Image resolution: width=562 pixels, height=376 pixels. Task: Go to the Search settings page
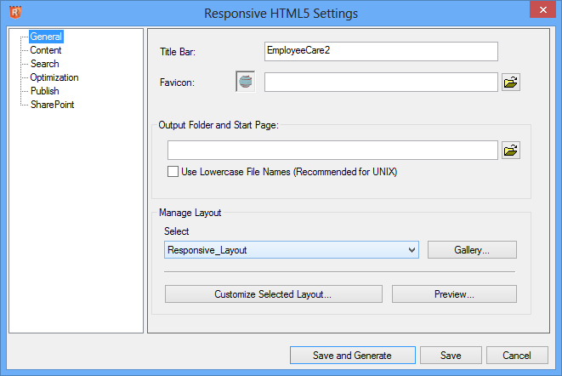[x=45, y=64]
